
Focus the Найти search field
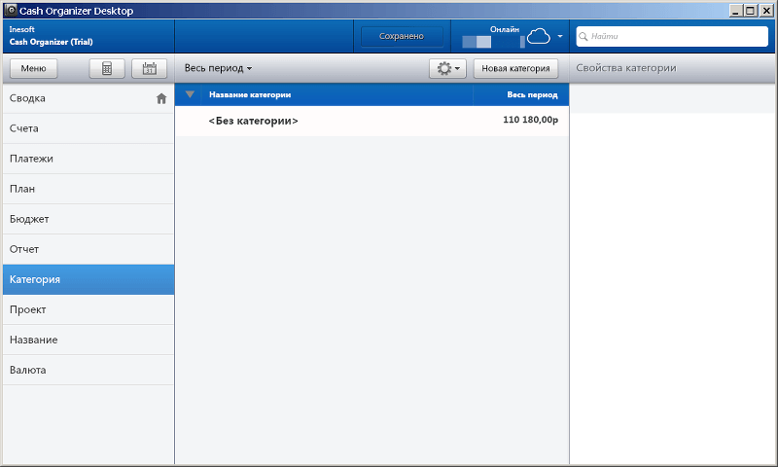[672, 36]
